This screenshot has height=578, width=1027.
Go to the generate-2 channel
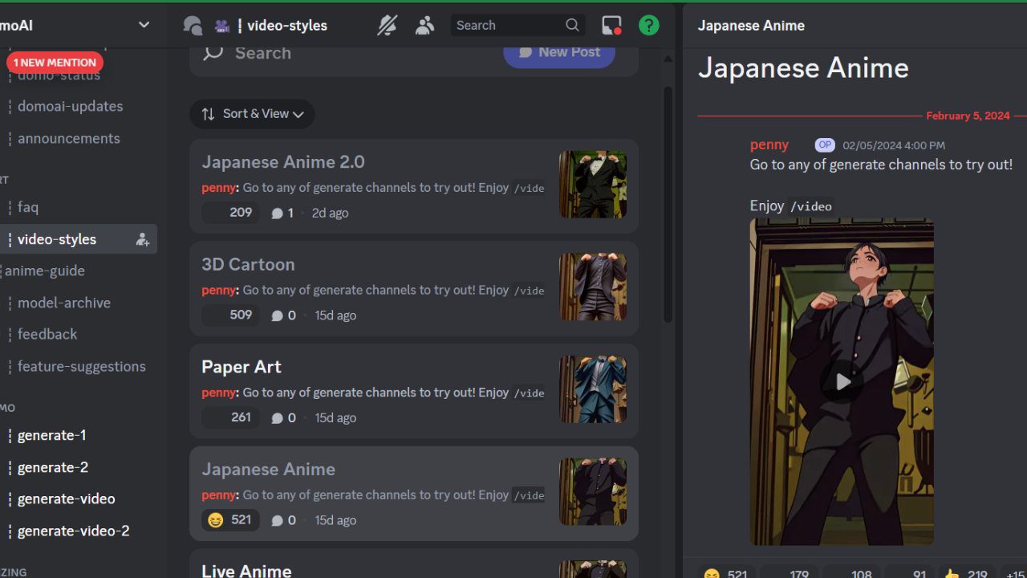[x=53, y=467]
